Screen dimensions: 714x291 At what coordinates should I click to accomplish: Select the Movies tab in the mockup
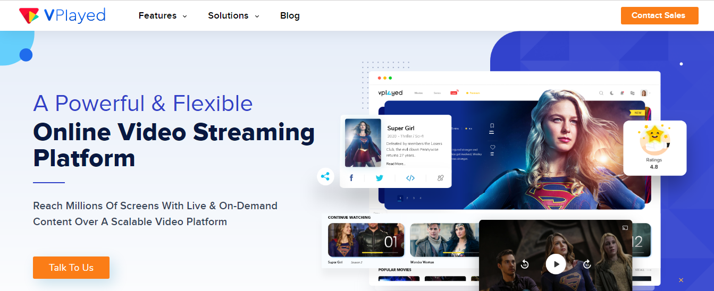[418, 93]
